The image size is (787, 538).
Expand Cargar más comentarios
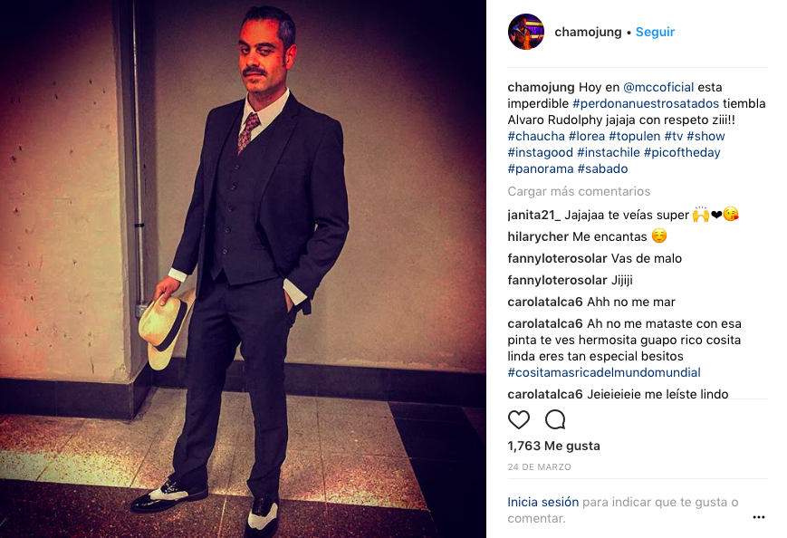click(579, 191)
